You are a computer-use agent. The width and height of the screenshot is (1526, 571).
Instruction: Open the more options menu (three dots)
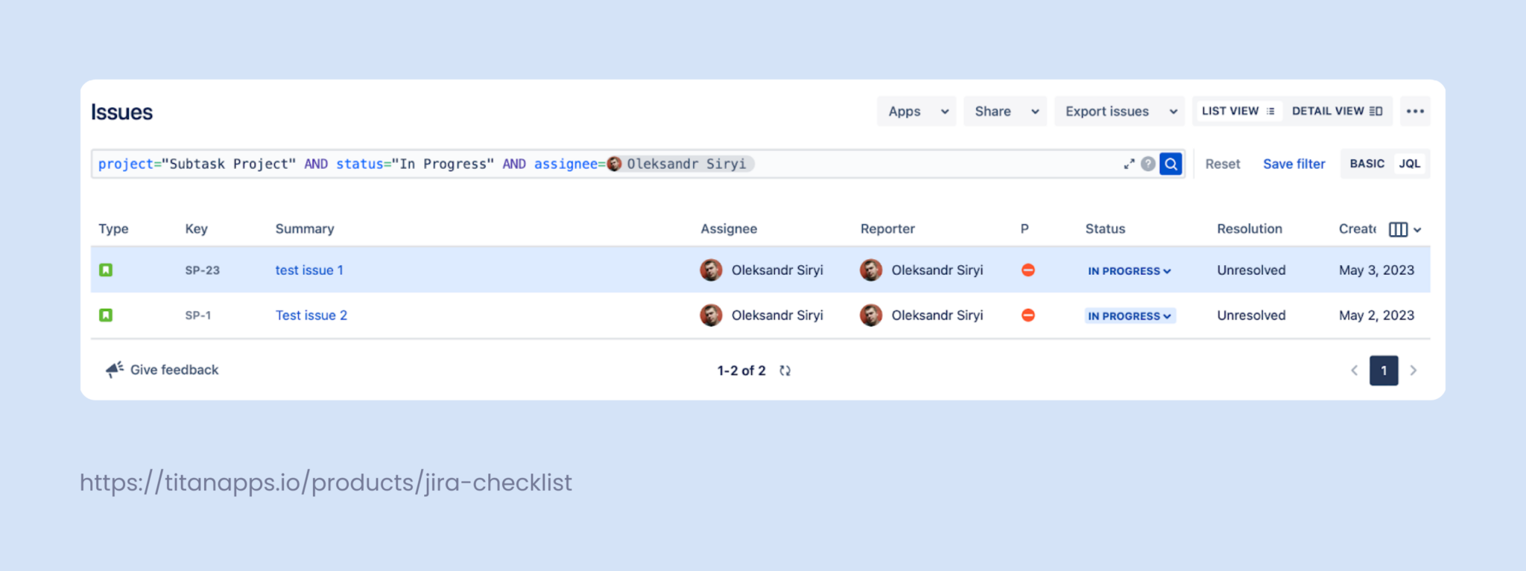point(1414,111)
